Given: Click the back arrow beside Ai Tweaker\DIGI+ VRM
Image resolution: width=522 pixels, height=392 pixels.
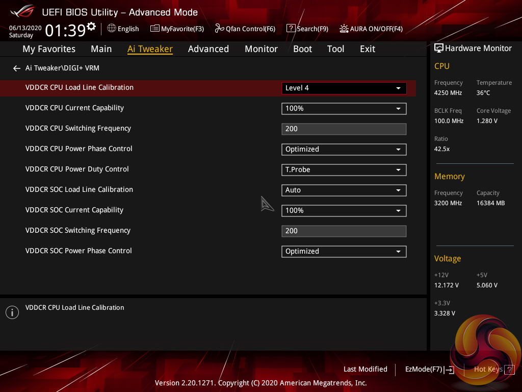Looking at the screenshot, I should coord(17,68).
